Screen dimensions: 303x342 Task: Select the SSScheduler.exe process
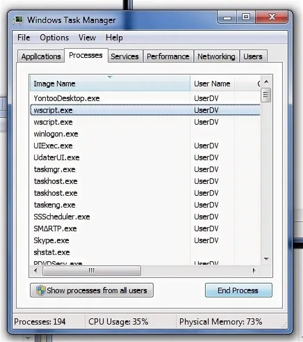point(145,217)
